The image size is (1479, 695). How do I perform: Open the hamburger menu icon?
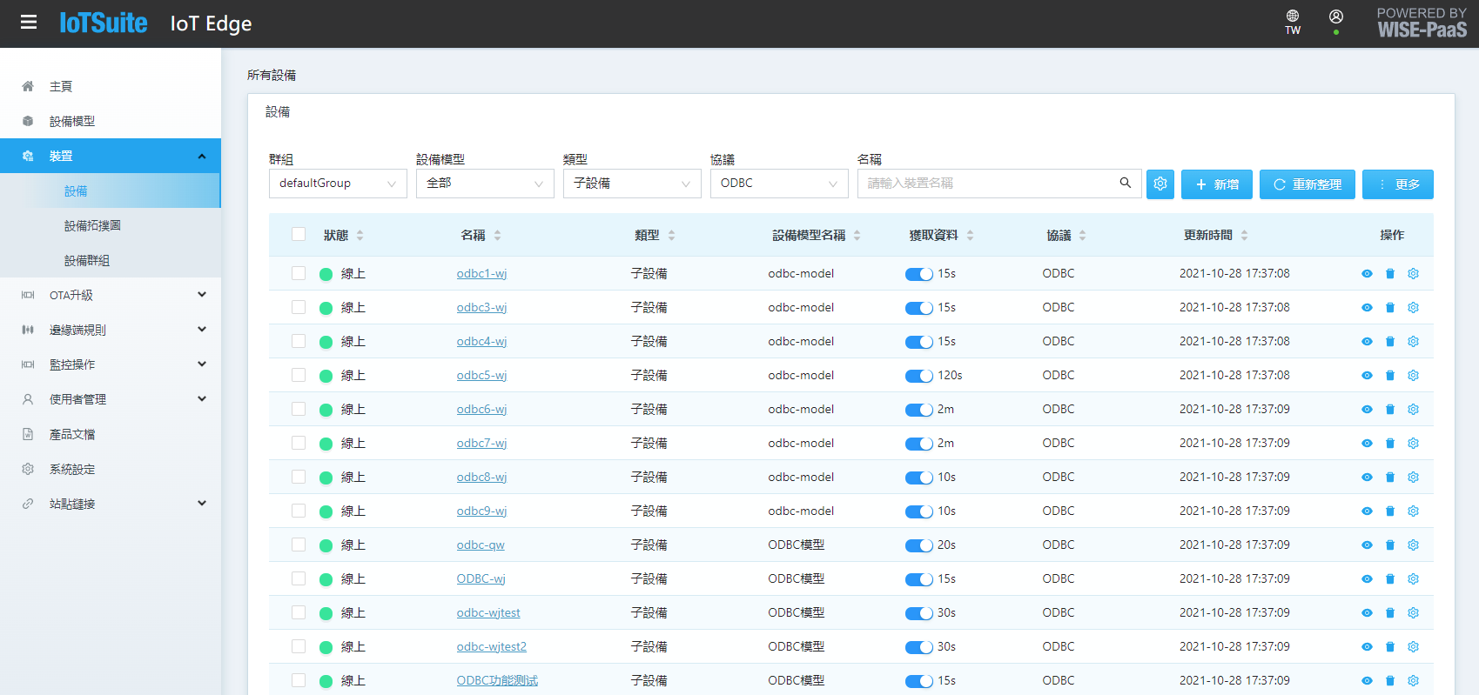pyautogui.click(x=29, y=23)
